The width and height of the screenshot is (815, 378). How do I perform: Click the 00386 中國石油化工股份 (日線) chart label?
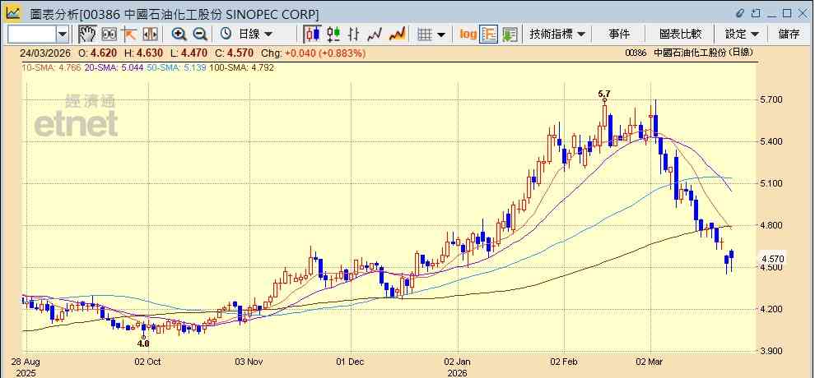click(689, 53)
